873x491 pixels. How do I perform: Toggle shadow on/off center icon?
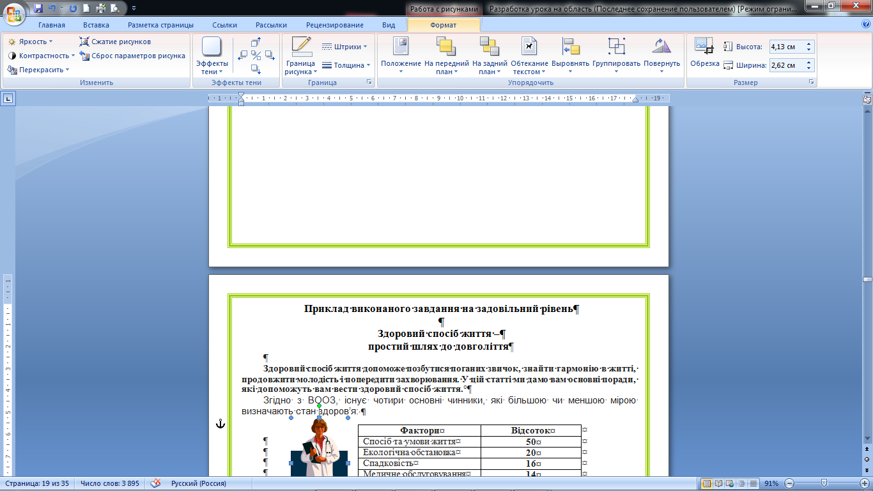pyautogui.click(x=256, y=56)
